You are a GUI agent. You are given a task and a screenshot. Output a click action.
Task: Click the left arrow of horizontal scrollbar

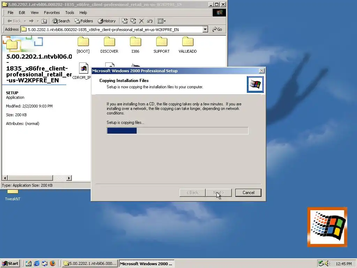(5, 178)
